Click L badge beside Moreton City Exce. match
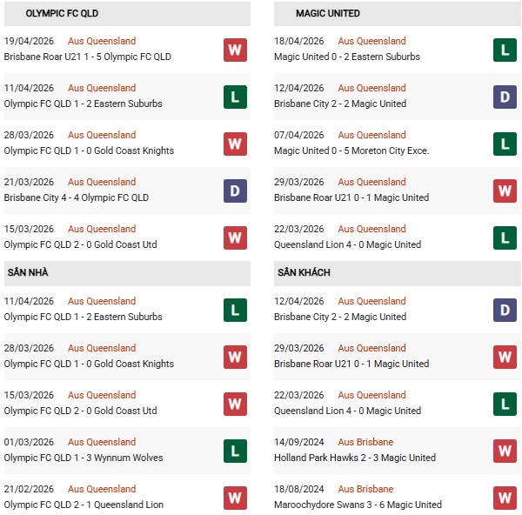 [x=505, y=144]
